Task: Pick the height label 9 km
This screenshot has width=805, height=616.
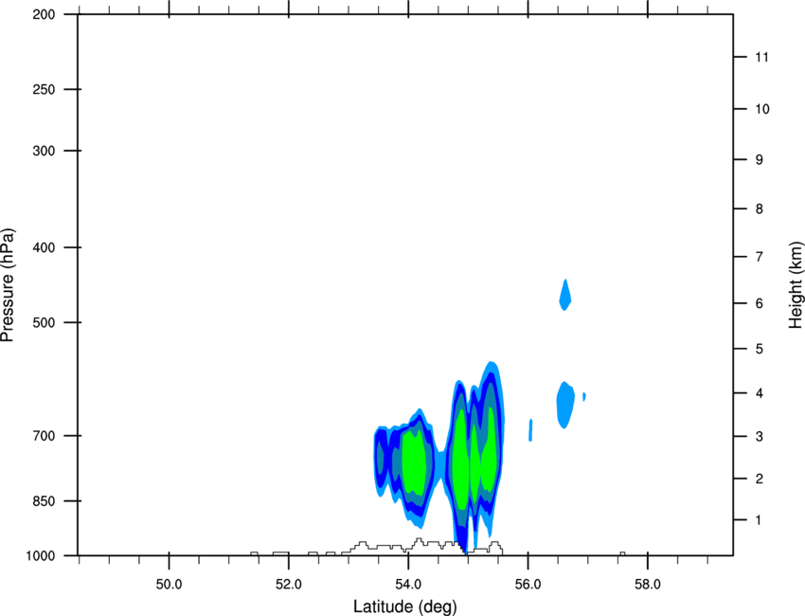Action: click(x=760, y=160)
